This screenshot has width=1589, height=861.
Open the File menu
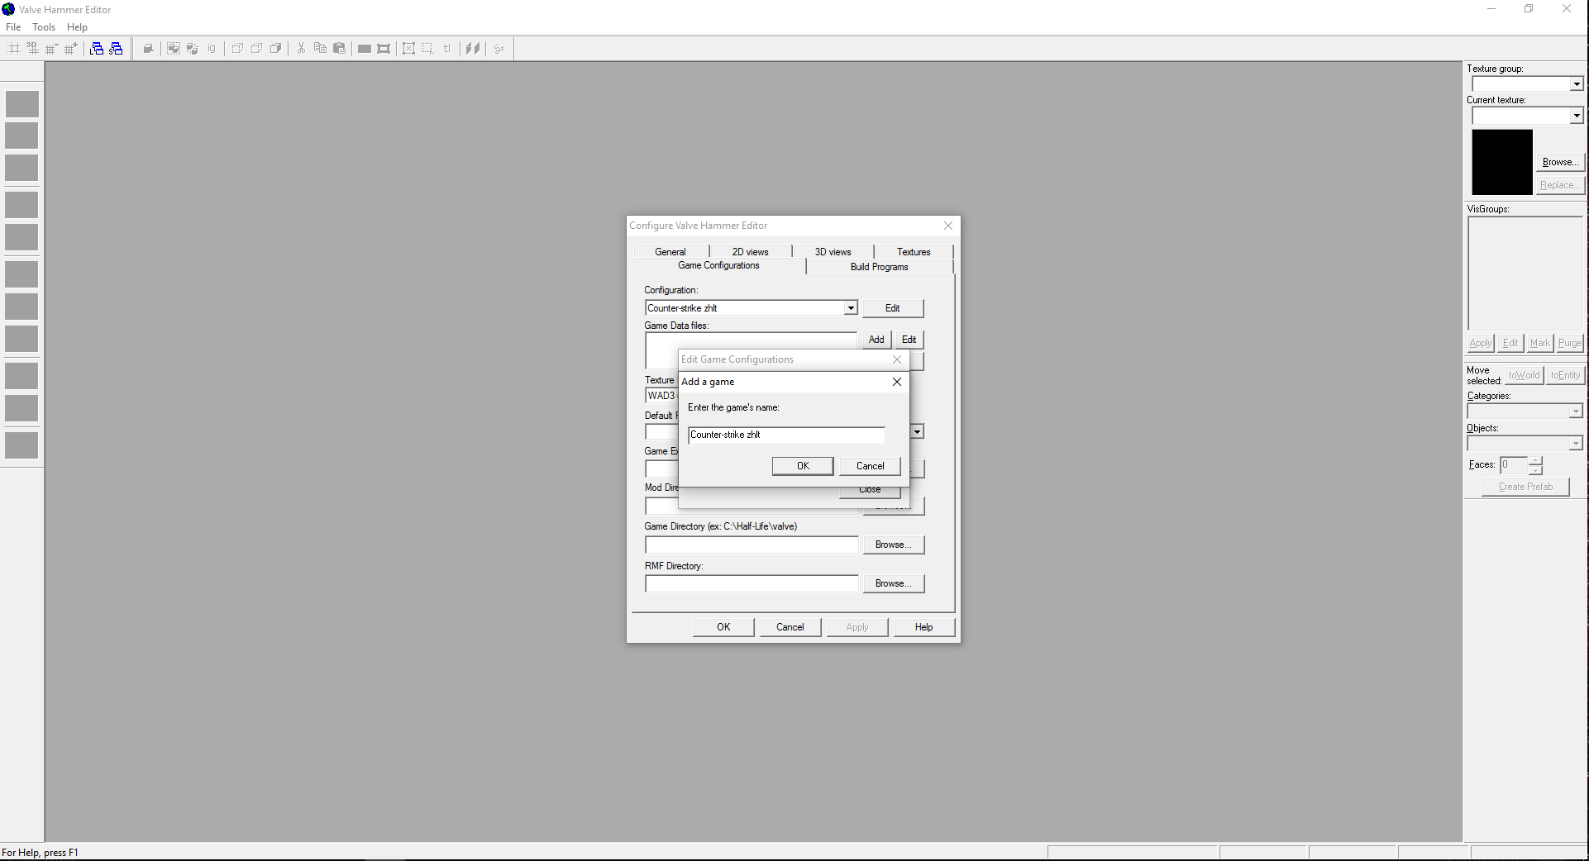(13, 27)
